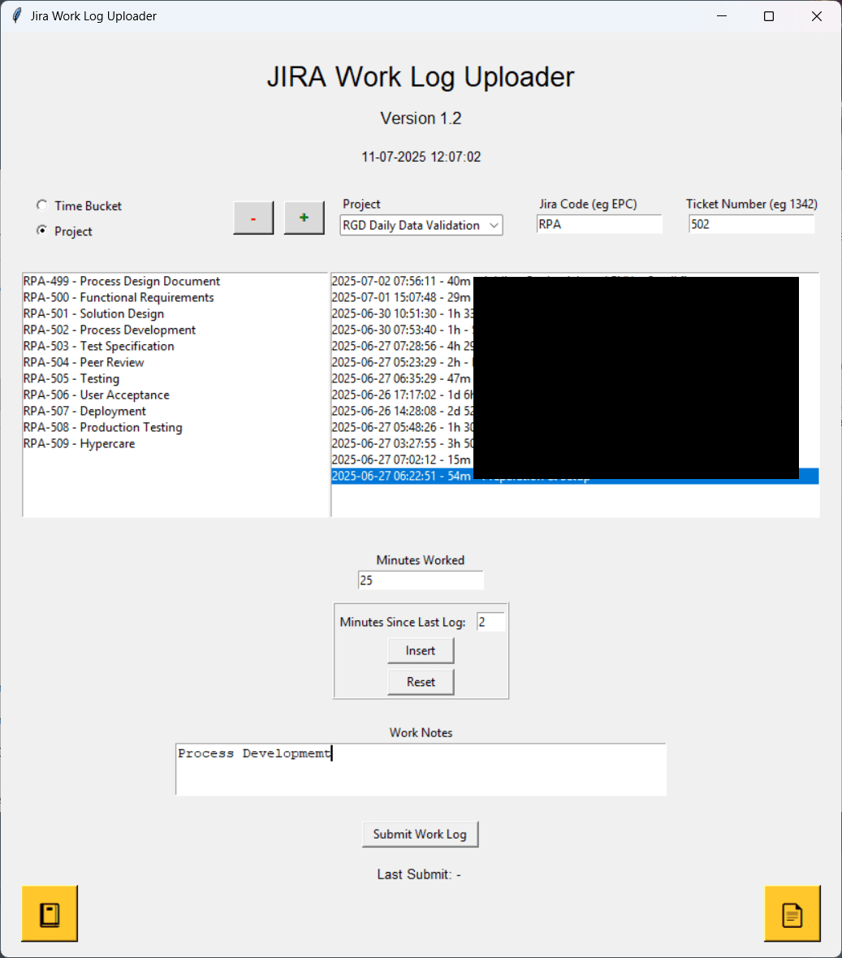Select the Time Bucket radio button
This screenshot has width=842, height=958.
(41, 205)
